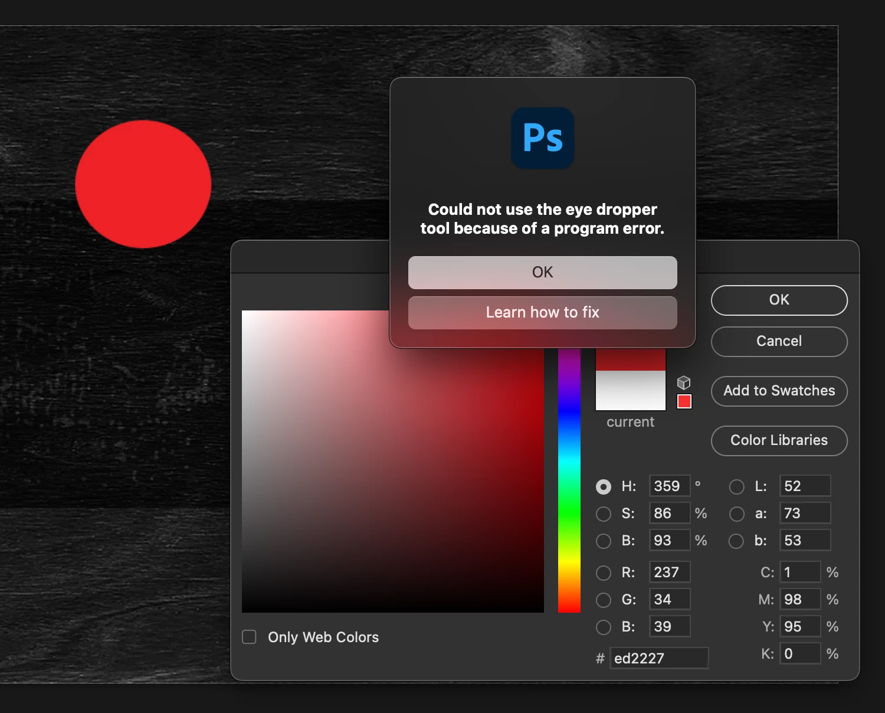This screenshot has width=885, height=713.
Task: Click the rainbow hue slider strip
Action: pyautogui.click(x=569, y=481)
